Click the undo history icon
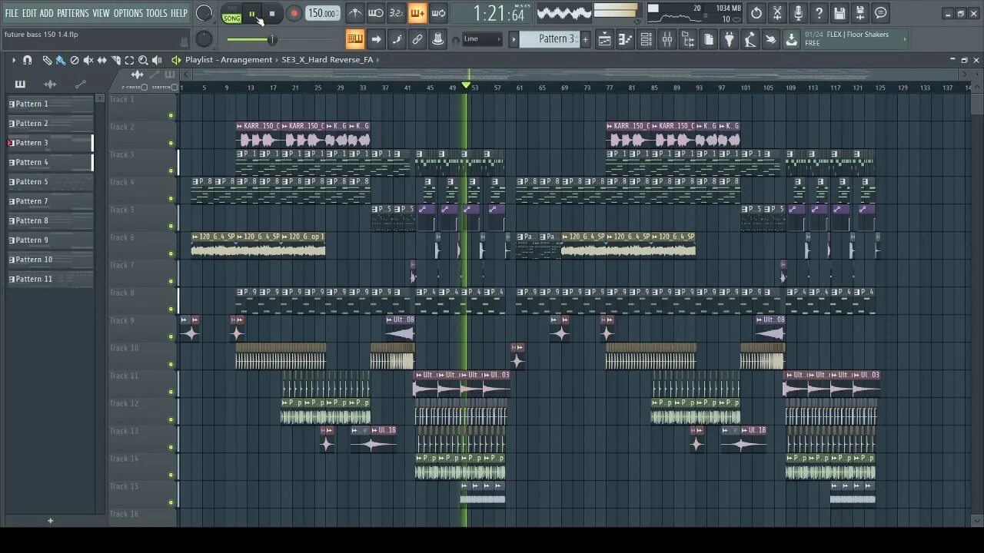 (x=756, y=13)
